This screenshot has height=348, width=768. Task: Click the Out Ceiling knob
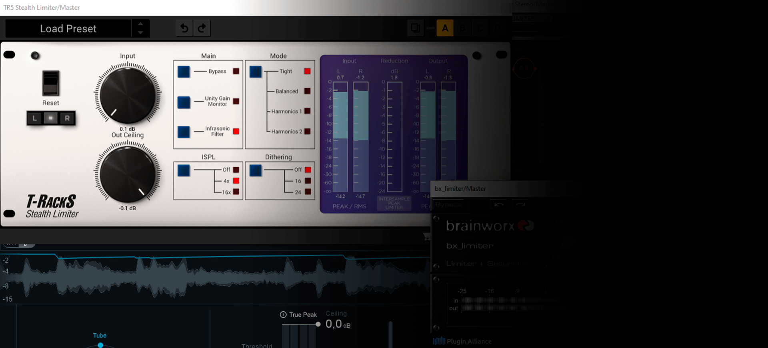pyautogui.click(x=128, y=174)
